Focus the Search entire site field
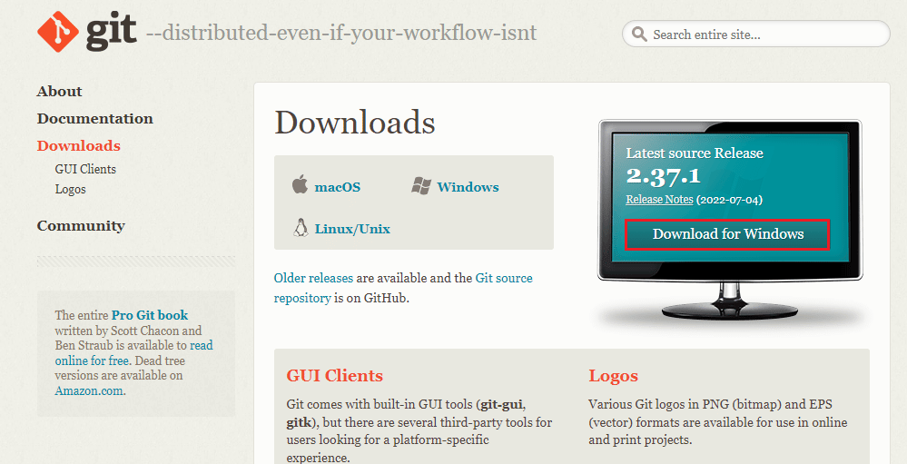Viewport: 907px width, 464px height. point(756,35)
